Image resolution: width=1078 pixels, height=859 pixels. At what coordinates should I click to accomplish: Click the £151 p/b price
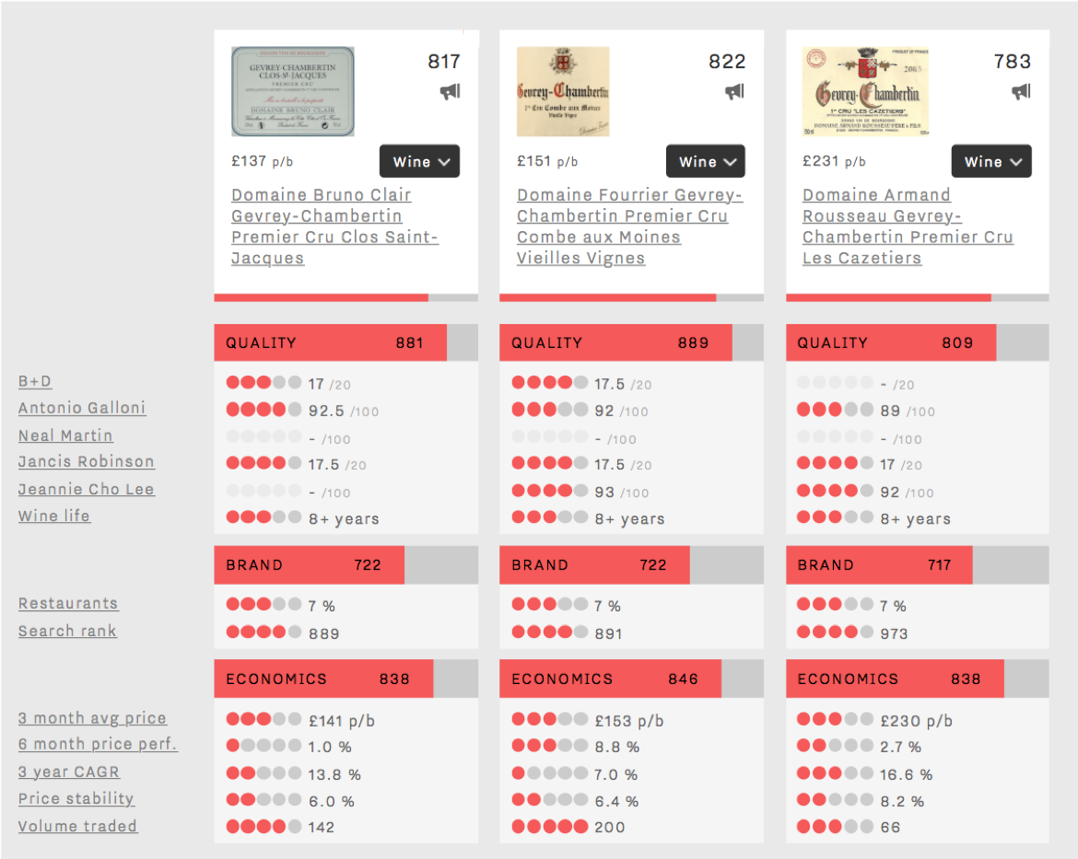(547, 161)
